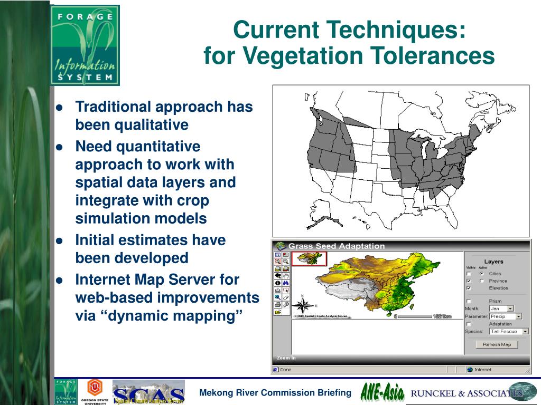This screenshot has height=405, width=541.
Task: Click the zoom to active layer icon
Action: 286,268
